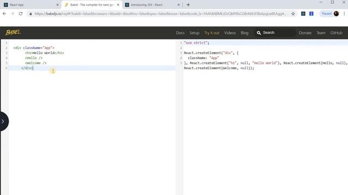Switch to the Introducing JSX – React tab

[152, 5]
